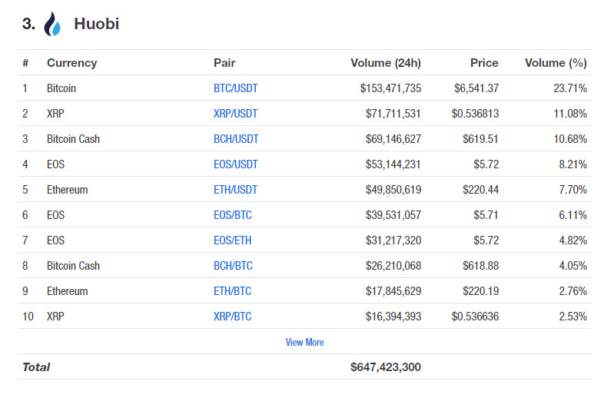This screenshot has width=614, height=398.
Task: Select EOS currency name in row 7
Action: click(55, 240)
